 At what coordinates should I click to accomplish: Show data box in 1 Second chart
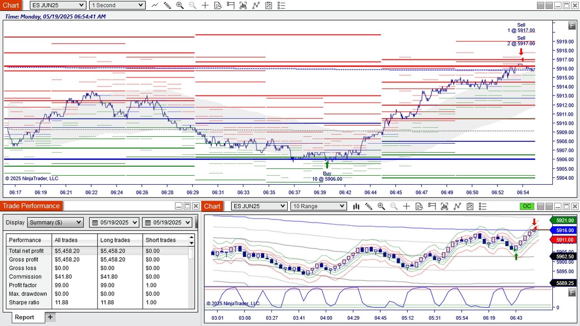pos(218,5)
